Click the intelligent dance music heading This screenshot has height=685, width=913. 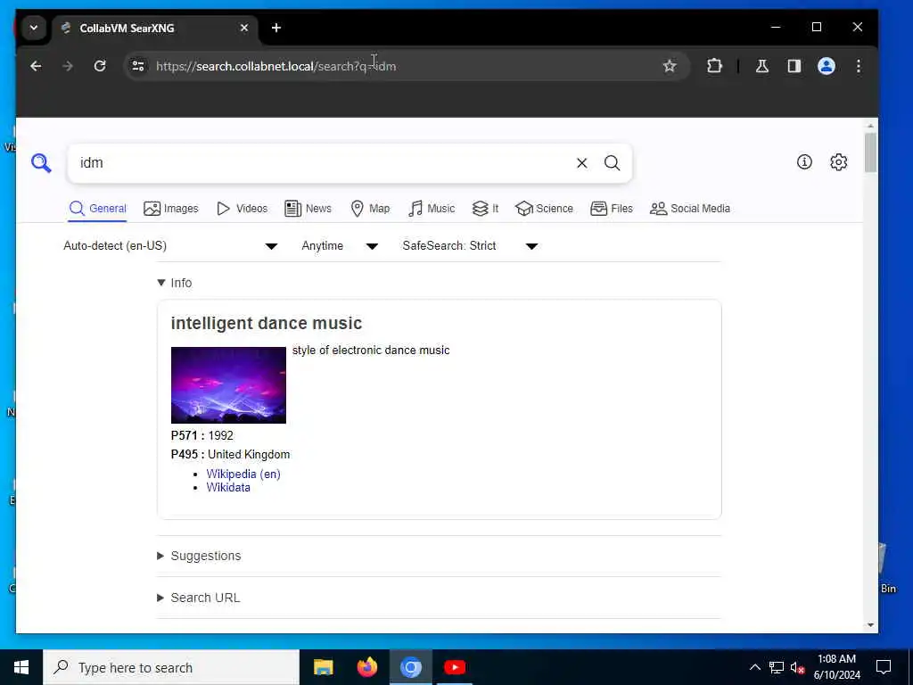coord(266,323)
